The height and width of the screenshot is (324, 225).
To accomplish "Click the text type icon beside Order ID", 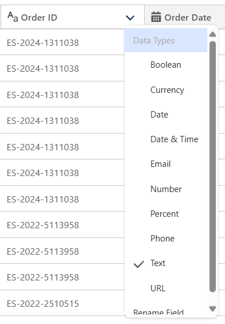I will tap(13, 17).
